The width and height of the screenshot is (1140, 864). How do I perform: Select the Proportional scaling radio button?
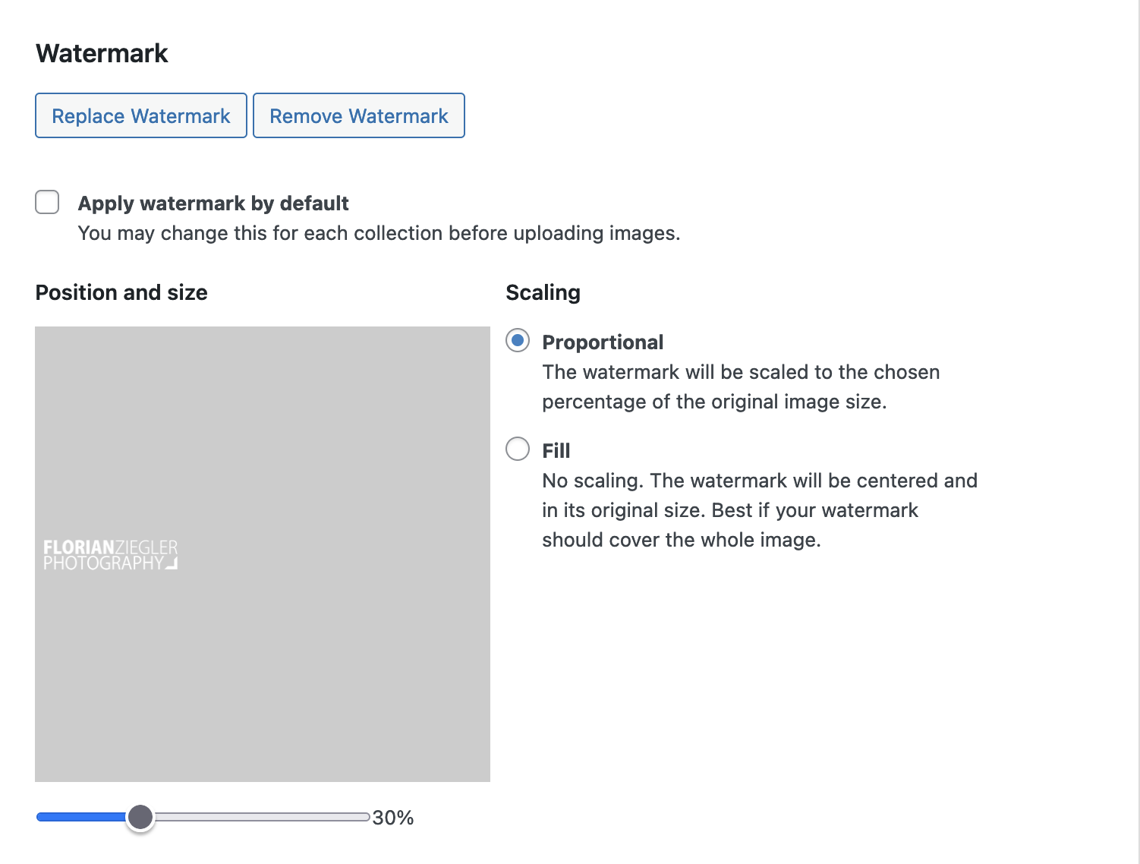(x=518, y=341)
